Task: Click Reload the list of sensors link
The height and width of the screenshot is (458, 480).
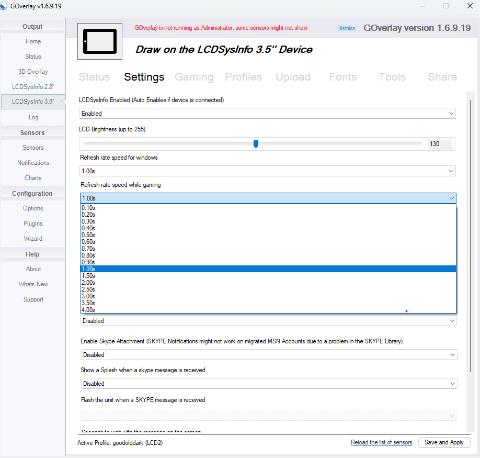Action: 381,442
